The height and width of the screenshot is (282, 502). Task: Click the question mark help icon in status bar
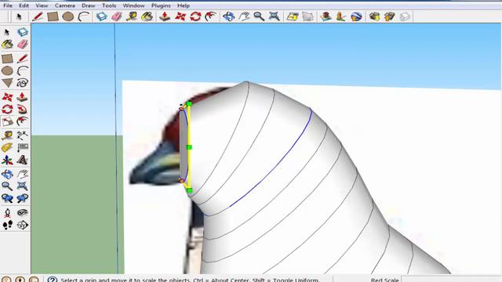coord(52,280)
